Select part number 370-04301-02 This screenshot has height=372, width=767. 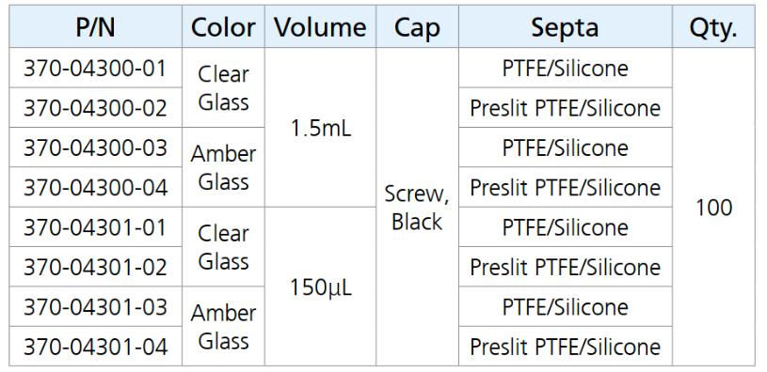pos(95,267)
